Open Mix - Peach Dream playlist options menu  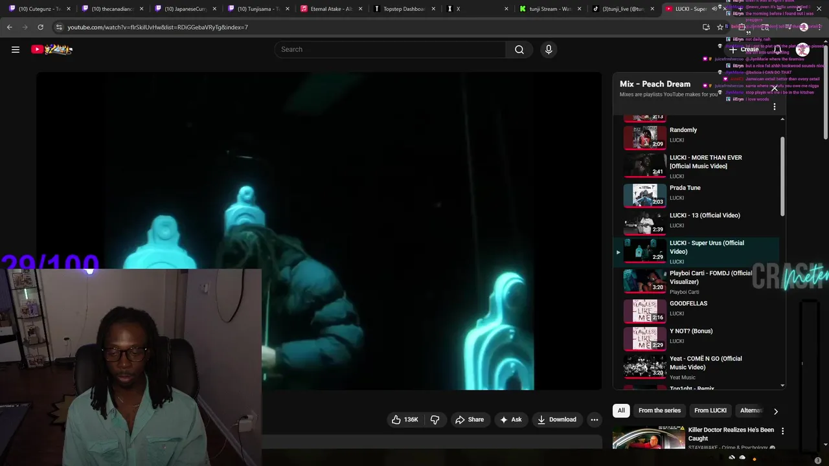[x=775, y=107]
